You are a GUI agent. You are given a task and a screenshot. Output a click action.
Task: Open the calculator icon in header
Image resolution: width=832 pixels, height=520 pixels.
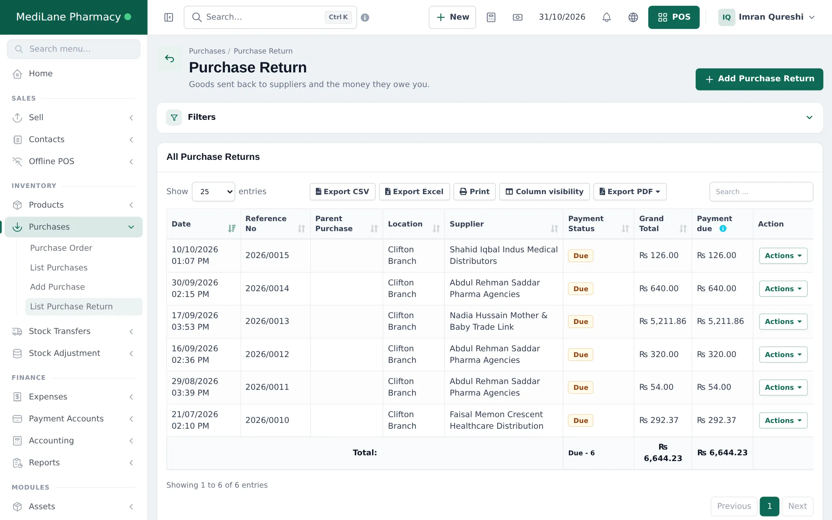click(491, 17)
